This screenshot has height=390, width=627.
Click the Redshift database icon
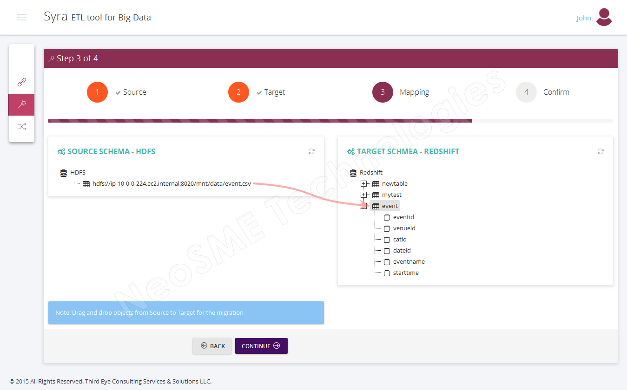(x=353, y=173)
